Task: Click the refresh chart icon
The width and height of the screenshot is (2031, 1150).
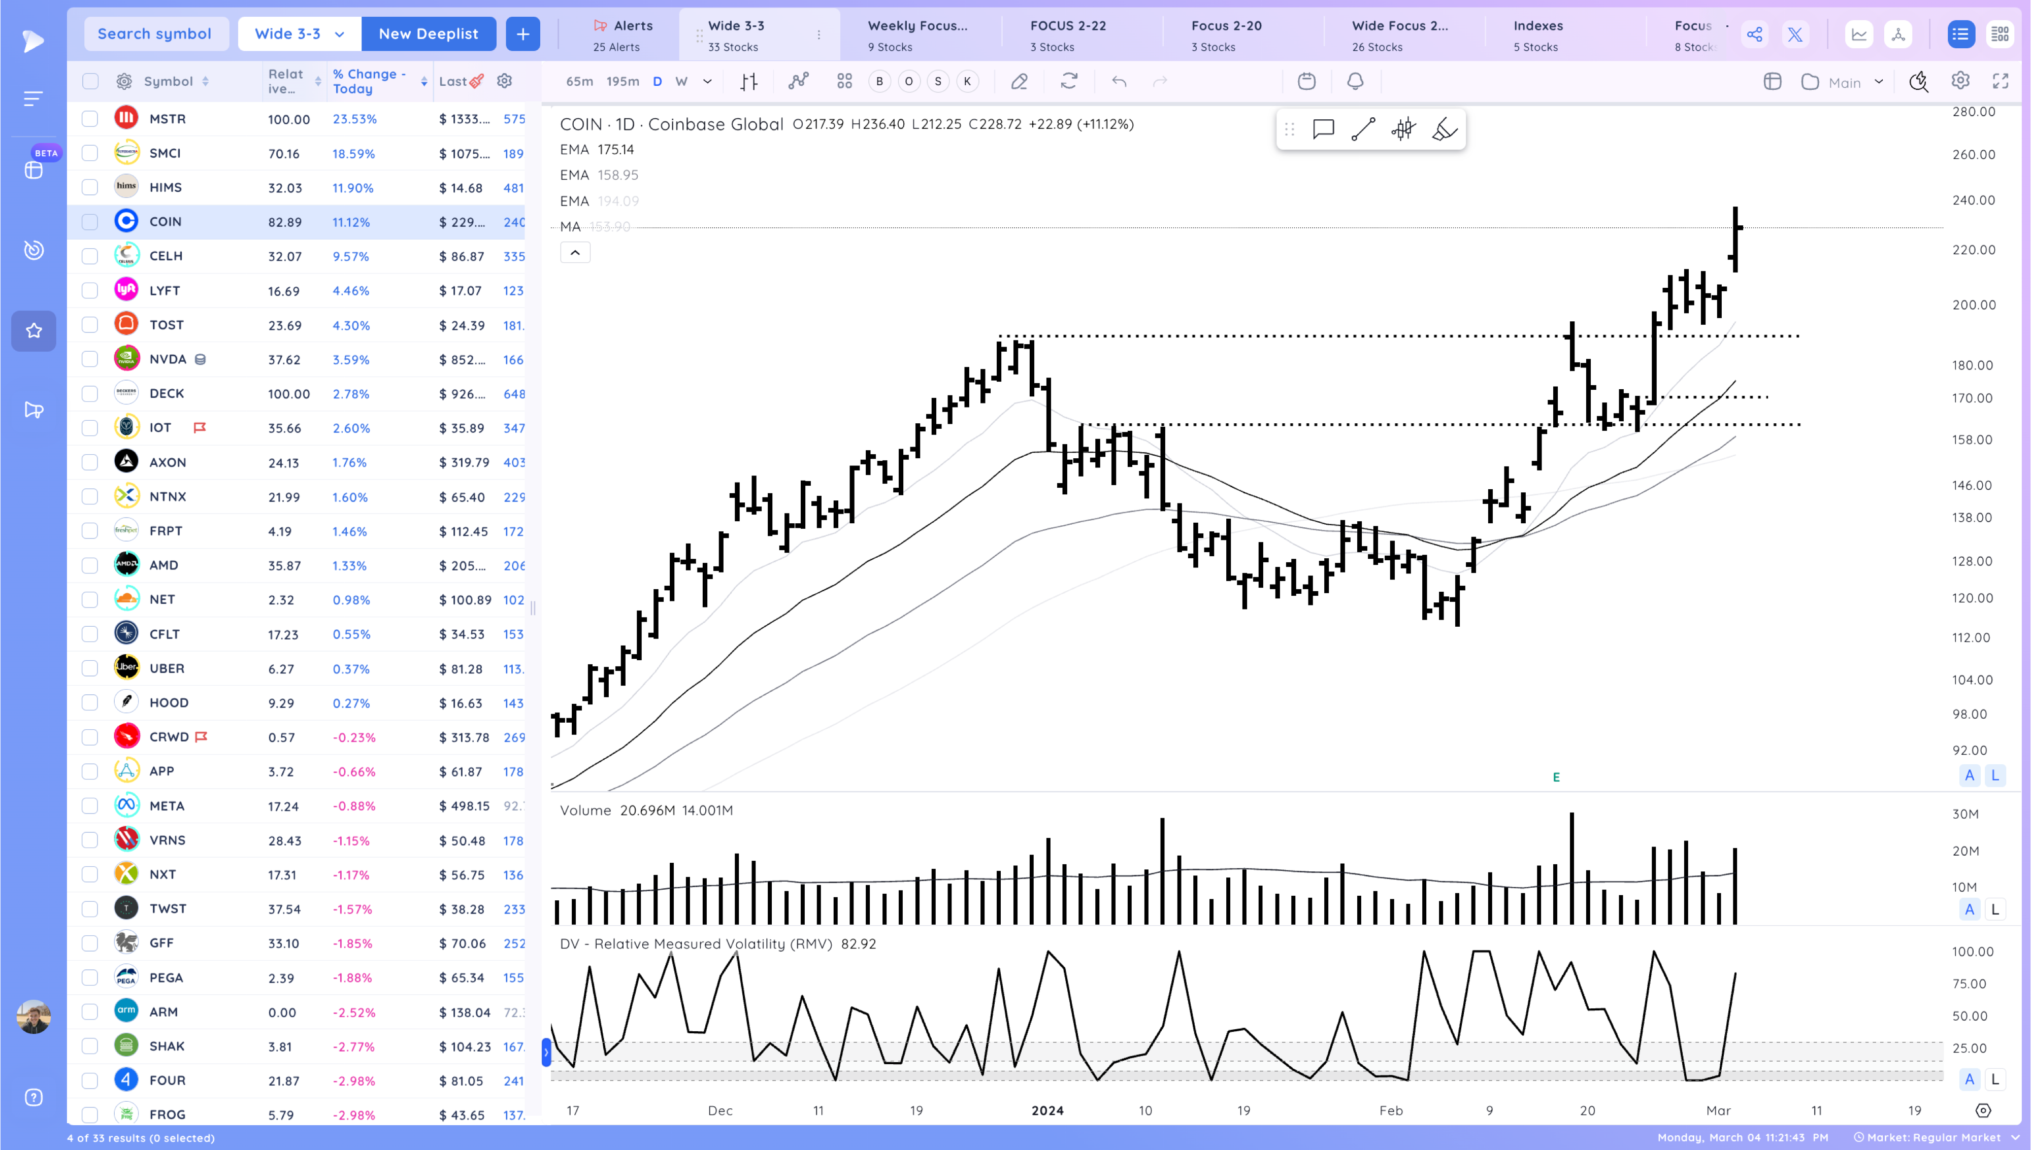Action: tap(1069, 81)
